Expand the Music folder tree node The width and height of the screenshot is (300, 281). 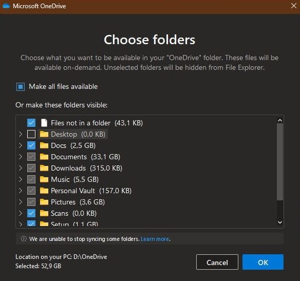21,179
